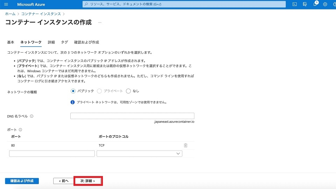Select the パブリック network type
336x189 pixels.
73,91
